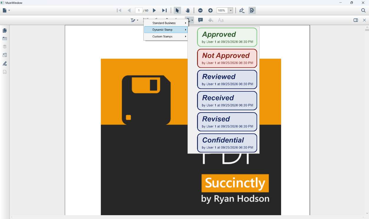The width and height of the screenshot is (369, 219).
Task: Open the signature panel in sidebar
Action: click(5, 63)
